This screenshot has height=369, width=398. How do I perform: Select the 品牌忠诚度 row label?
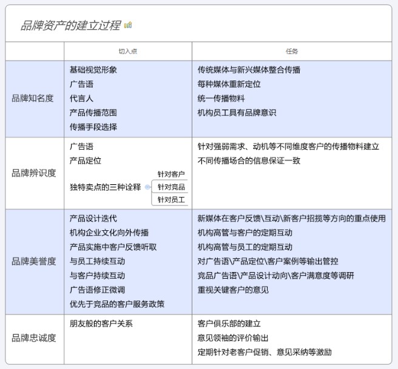click(33, 337)
